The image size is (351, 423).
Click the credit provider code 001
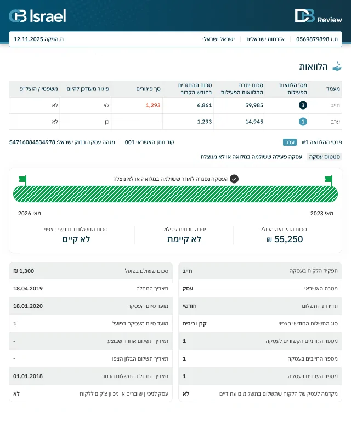tap(129, 142)
